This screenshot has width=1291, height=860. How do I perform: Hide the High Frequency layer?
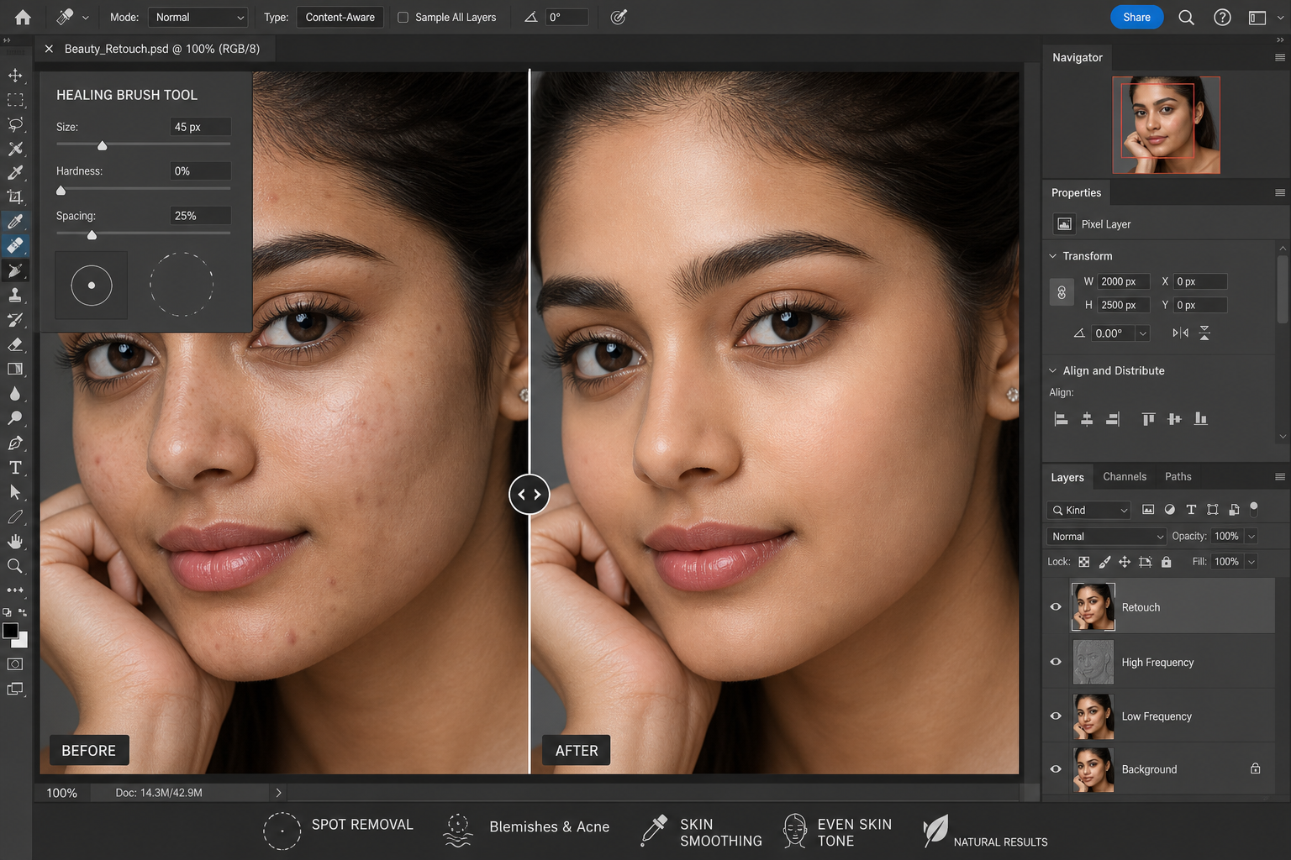pos(1056,662)
